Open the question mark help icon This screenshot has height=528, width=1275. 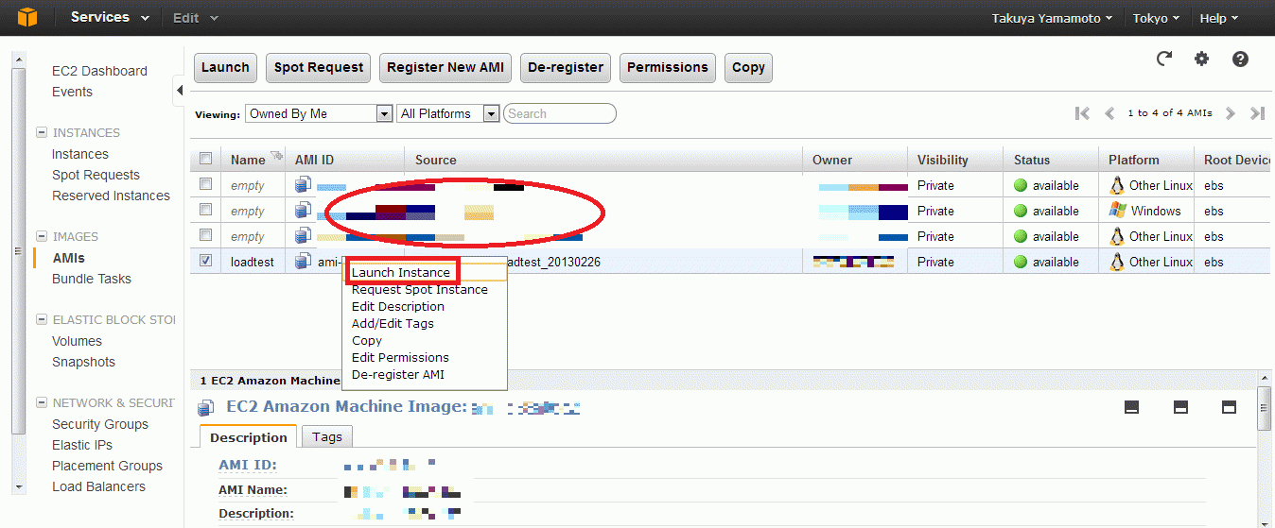[x=1240, y=59]
